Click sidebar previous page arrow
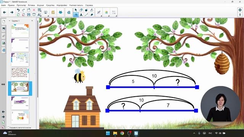Viewport: 244px width, 137px height. [3, 112]
